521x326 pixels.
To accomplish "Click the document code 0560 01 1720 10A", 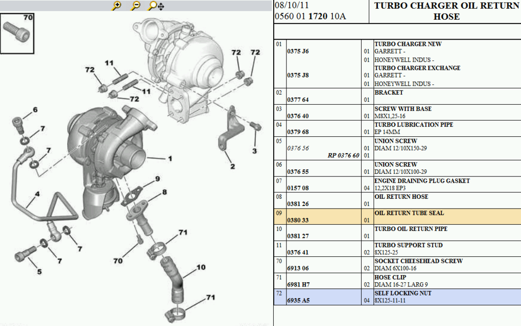I will point(310,16).
